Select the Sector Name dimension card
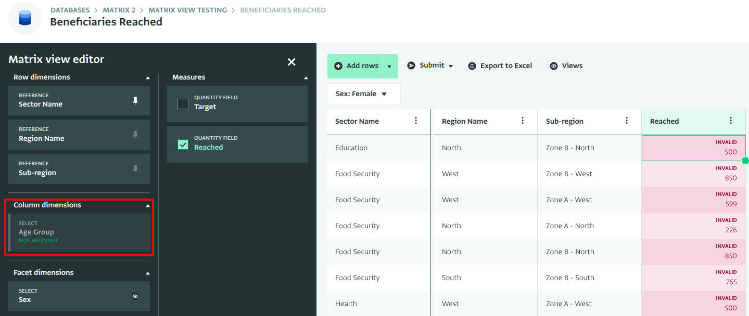Screen dimensions: 749x316 [79, 101]
